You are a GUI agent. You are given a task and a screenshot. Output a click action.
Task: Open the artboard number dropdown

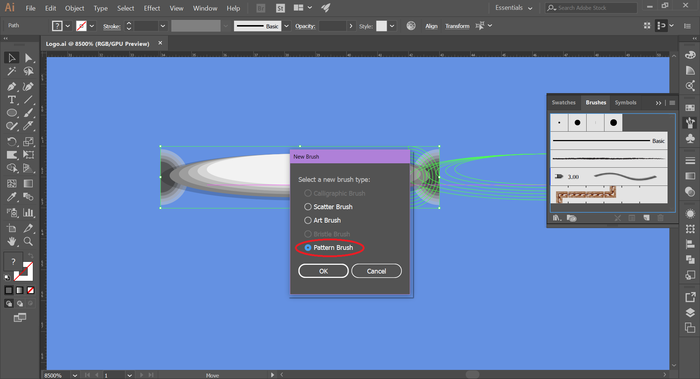click(x=129, y=375)
